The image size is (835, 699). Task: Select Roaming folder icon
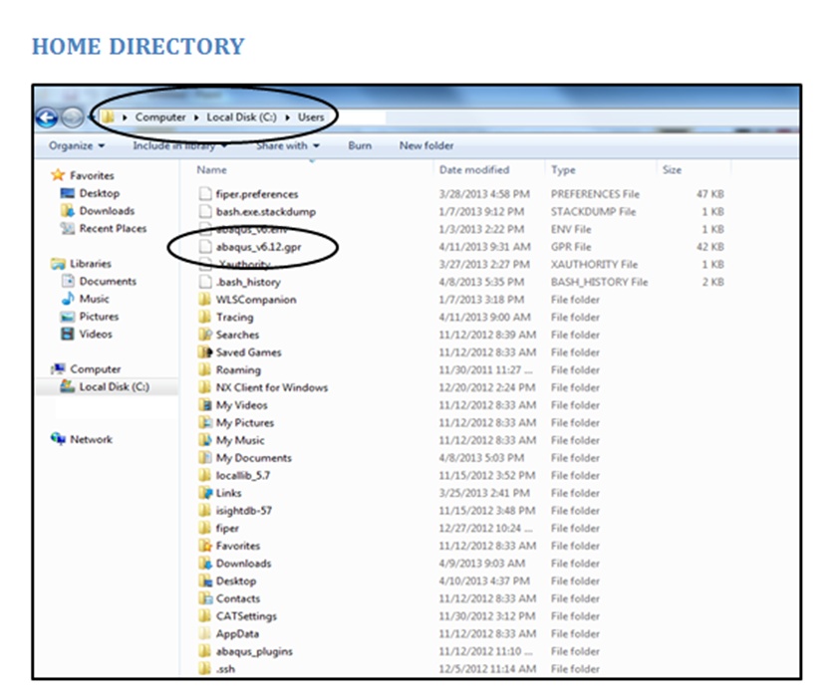tap(205, 369)
